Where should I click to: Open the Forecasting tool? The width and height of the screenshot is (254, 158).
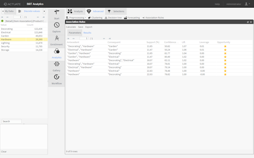[132, 18]
